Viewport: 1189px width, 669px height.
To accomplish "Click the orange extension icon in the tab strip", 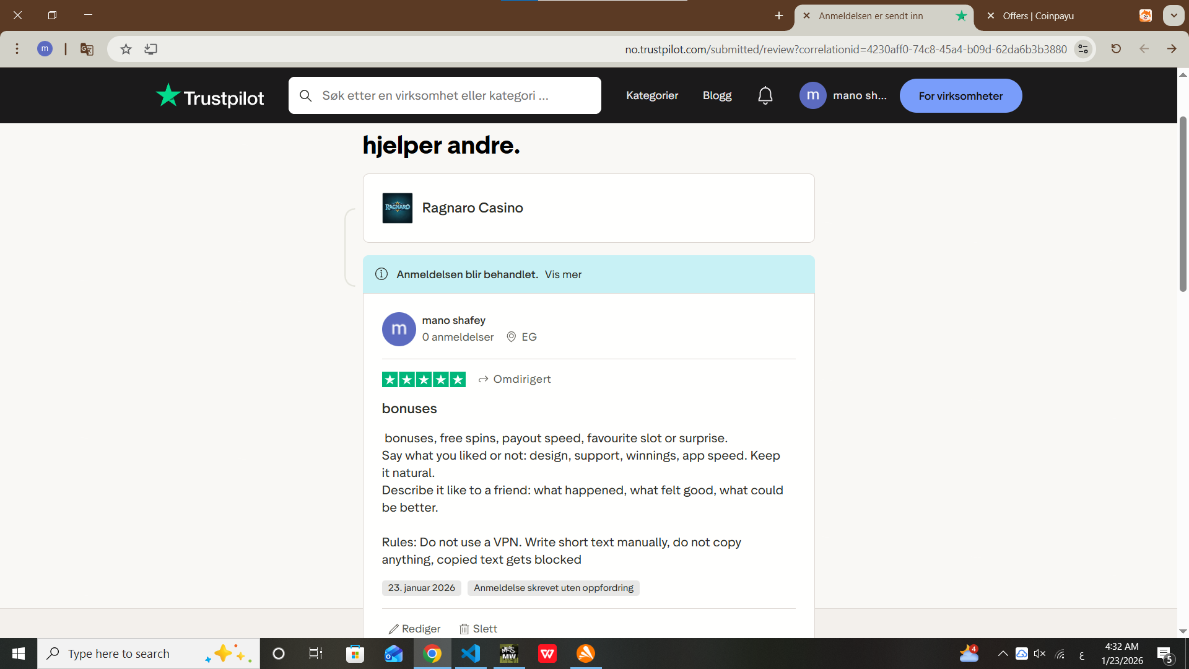I will click(1146, 16).
